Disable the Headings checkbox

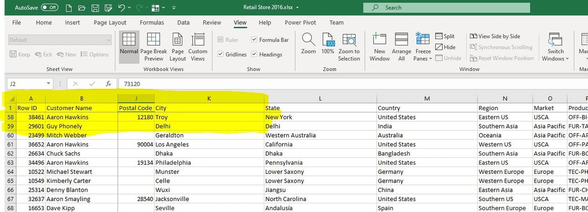pyautogui.click(x=254, y=55)
